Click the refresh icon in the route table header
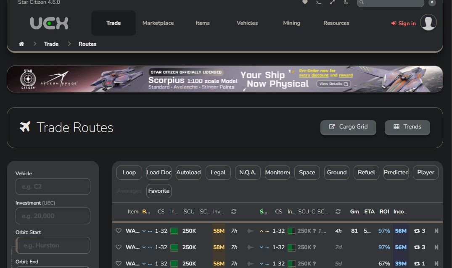The width and height of the screenshot is (452, 268). pos(234,212)
